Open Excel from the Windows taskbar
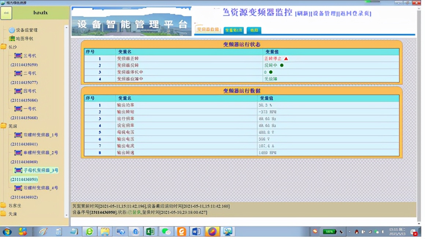The height and width of the screenshot is (239, 425). pyautogui.click(x=150, y=232)
